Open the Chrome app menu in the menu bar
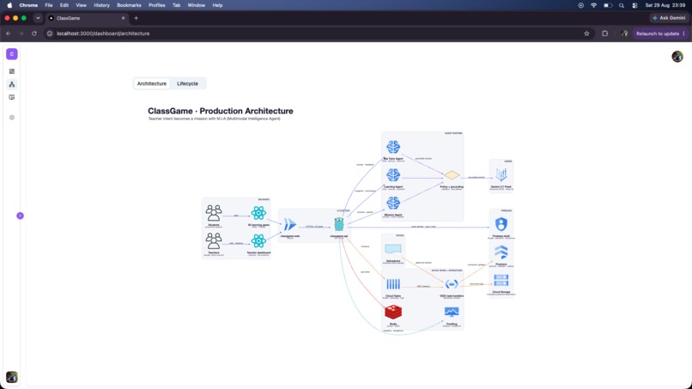The image size is (692, 389). click(28, 5)
